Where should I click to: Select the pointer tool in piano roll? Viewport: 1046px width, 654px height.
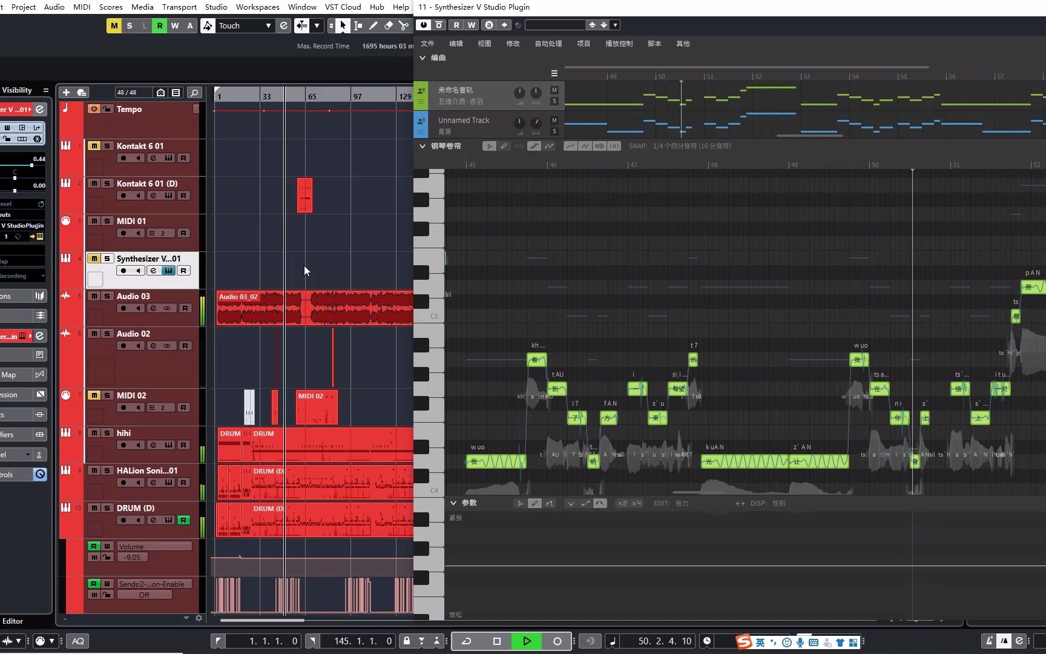[489, 146]
